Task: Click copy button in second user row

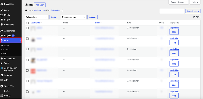Action: pyautogui.click(x=174, y=42)
